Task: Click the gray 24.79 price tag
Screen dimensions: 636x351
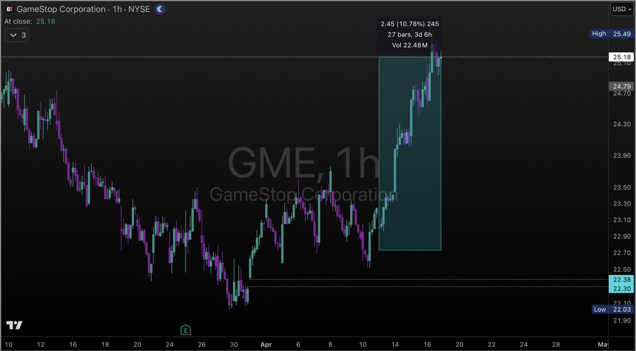Action: (x=621, y=86)
